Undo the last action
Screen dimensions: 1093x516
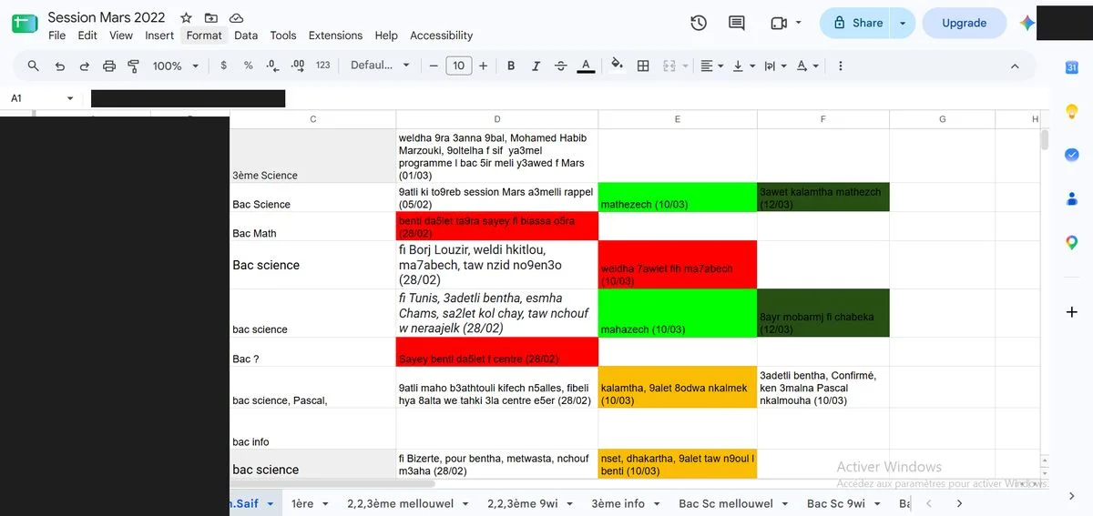pyautogui.click(x=60, y=66)
